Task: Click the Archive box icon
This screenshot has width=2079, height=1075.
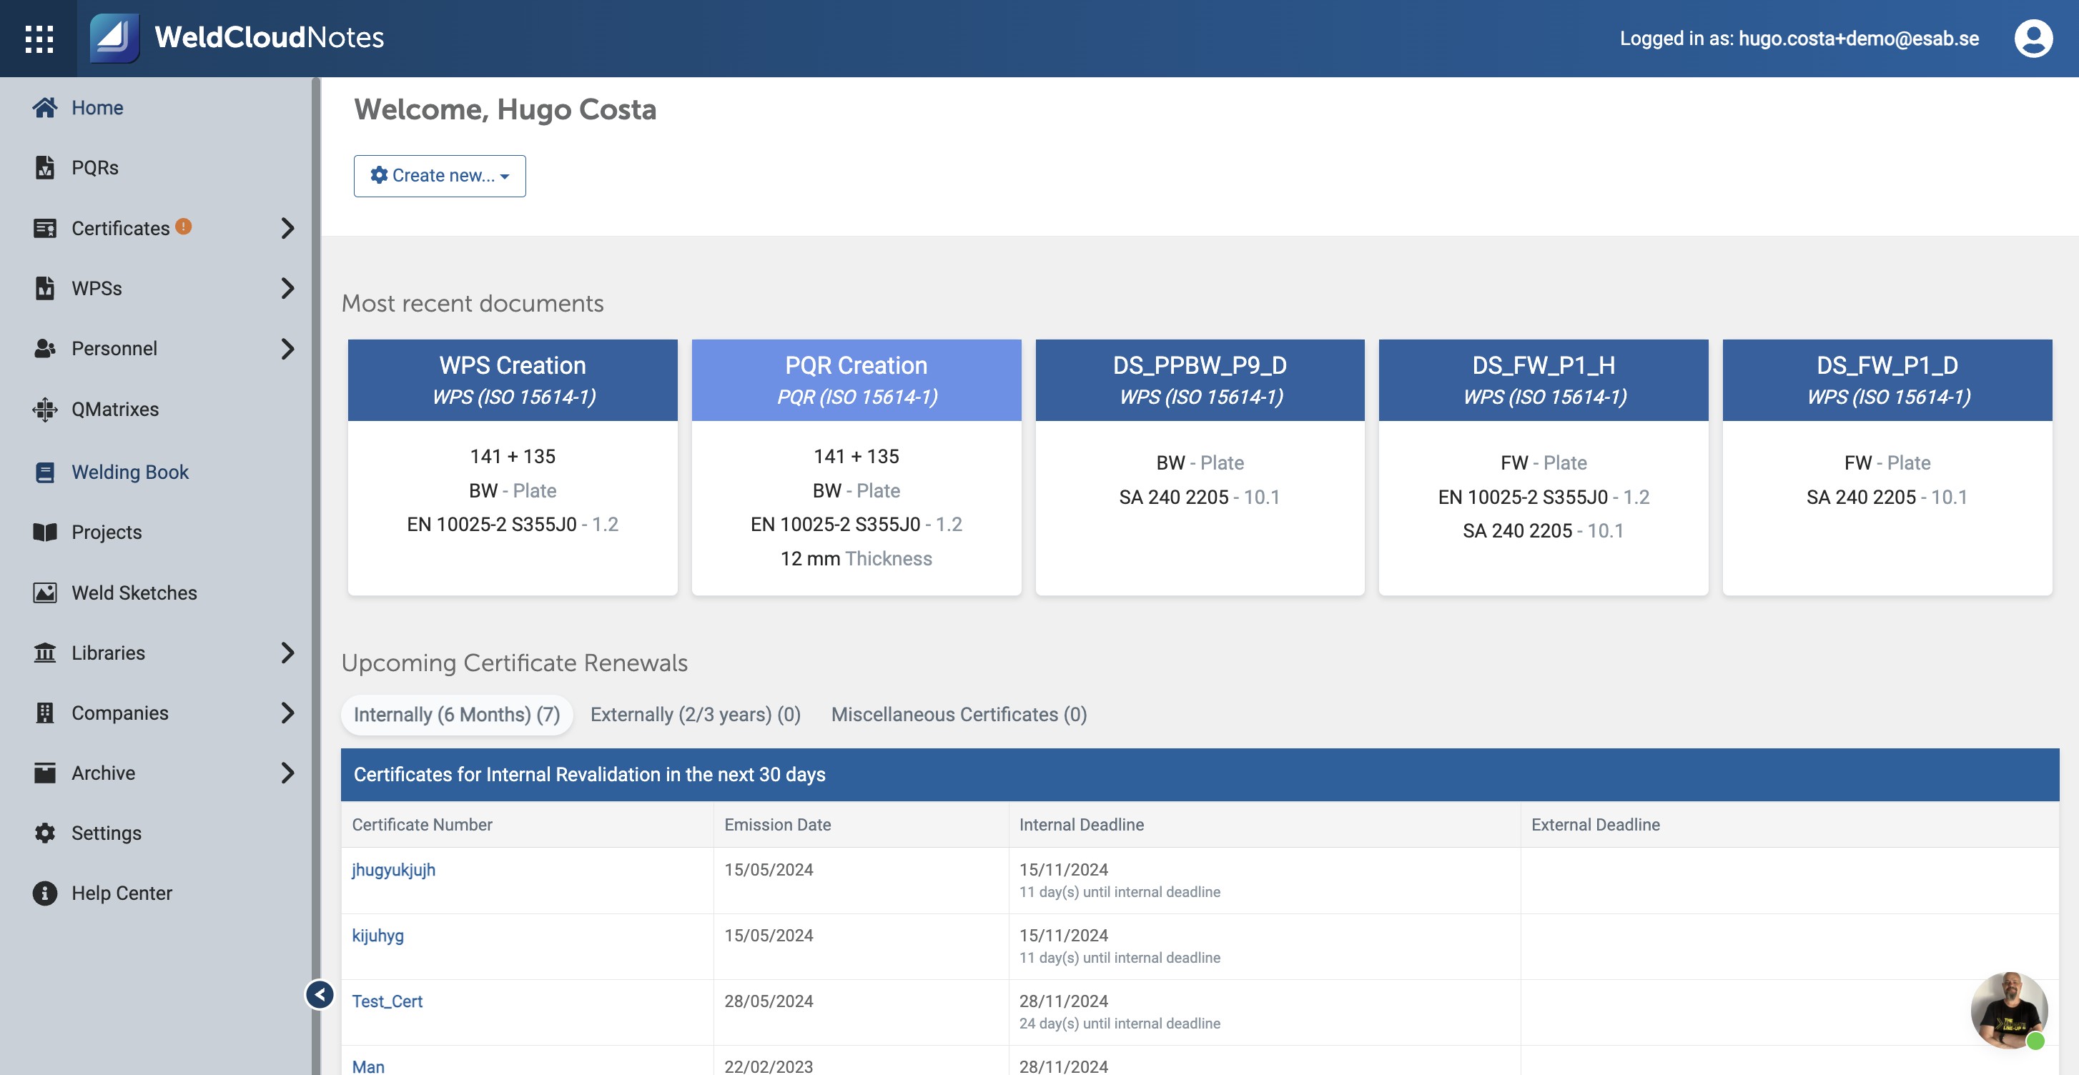Action: click(45, 773)
